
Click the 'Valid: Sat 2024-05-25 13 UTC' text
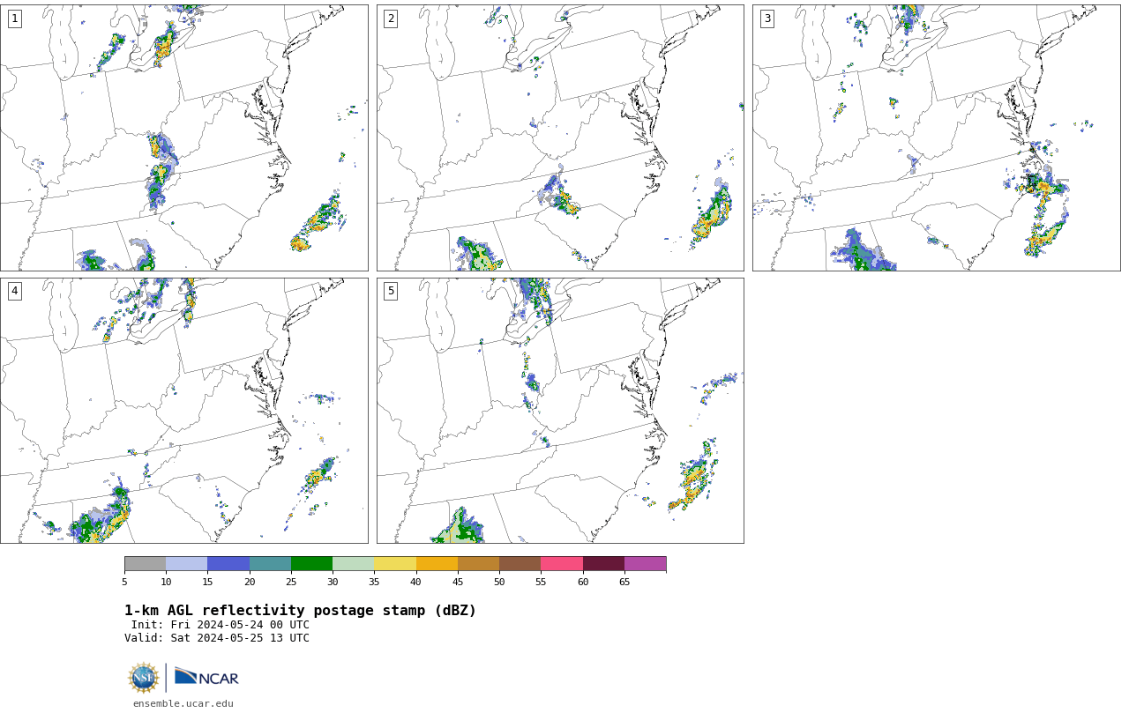tap(217, 638)
